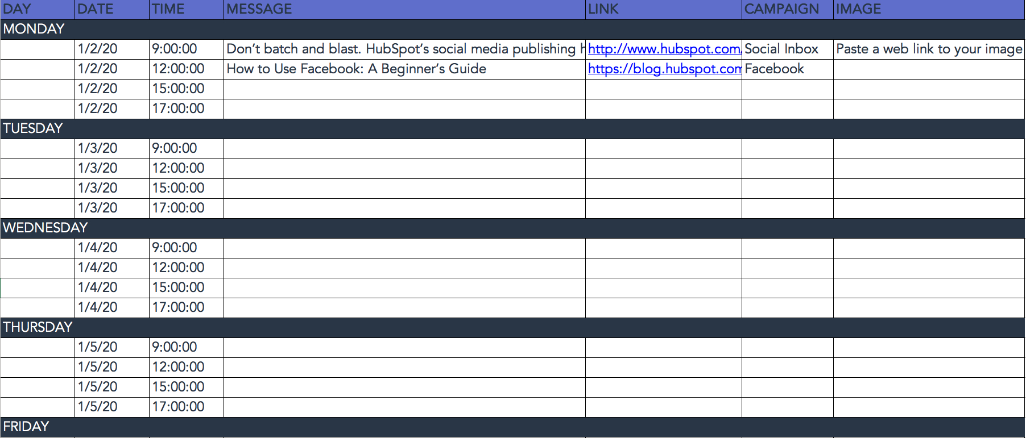Select the 'How to Use Facebook' message cell
This screenshot has width=1026, height=438.
(404, 69)
